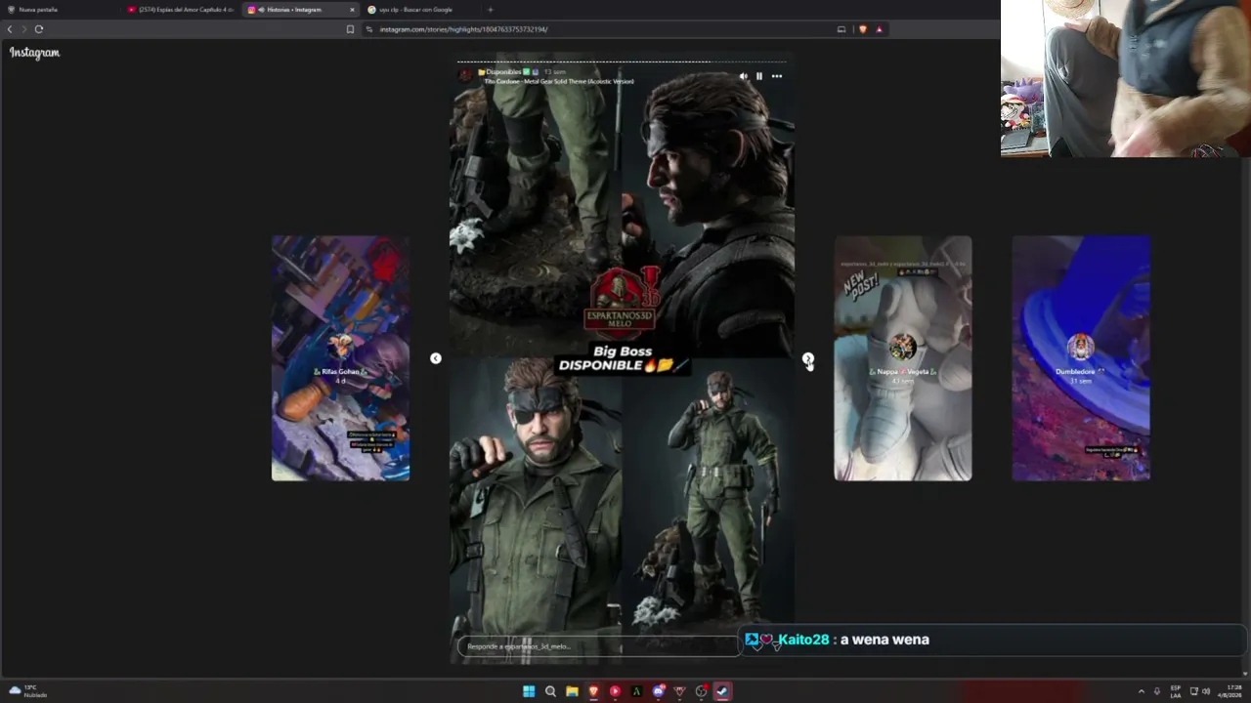Image resolution: width=1251 pixels, height=703 pixels.
Task: Go to the previous story with the left arrow
Action: (x=436, y=358)
